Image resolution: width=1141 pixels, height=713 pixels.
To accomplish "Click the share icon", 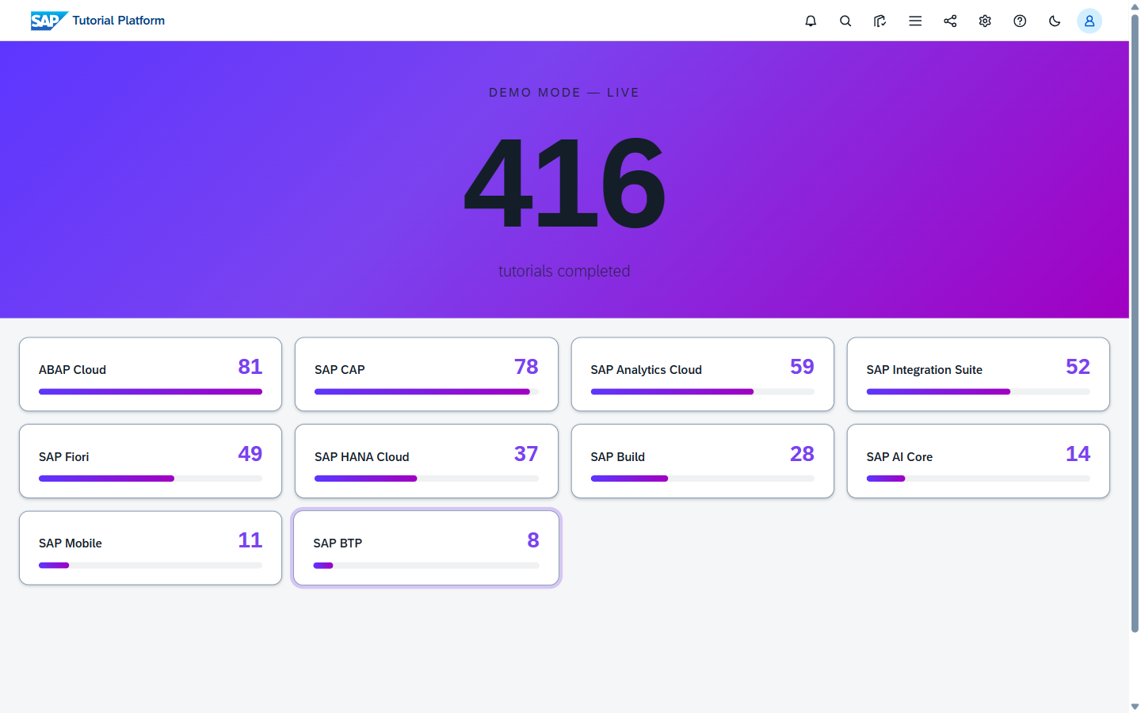I will [950, 21].
